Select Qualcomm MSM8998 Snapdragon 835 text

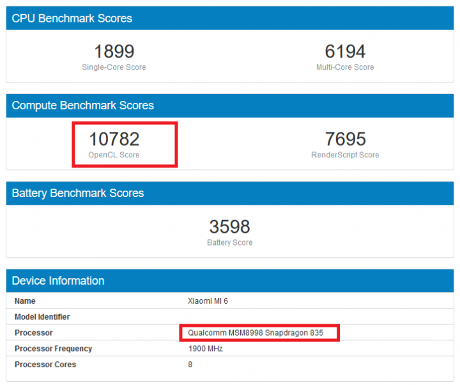click(x=256, y=333)
